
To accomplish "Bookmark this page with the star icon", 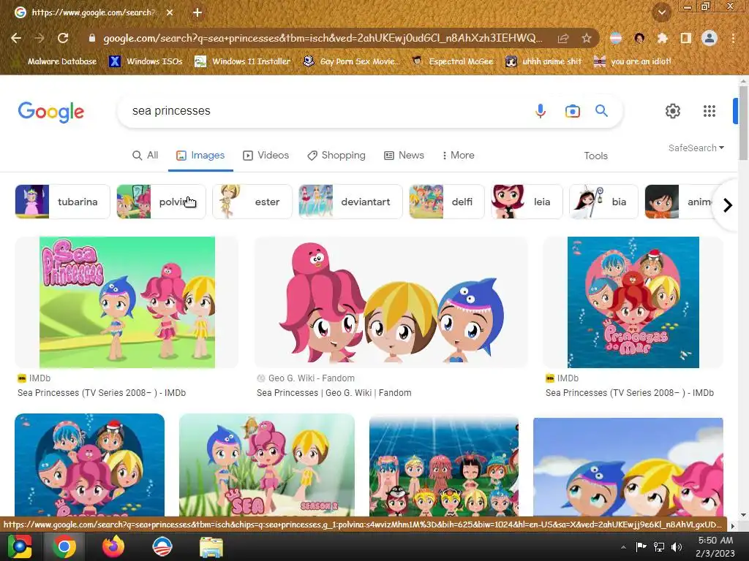I will (x=587, y=38).
